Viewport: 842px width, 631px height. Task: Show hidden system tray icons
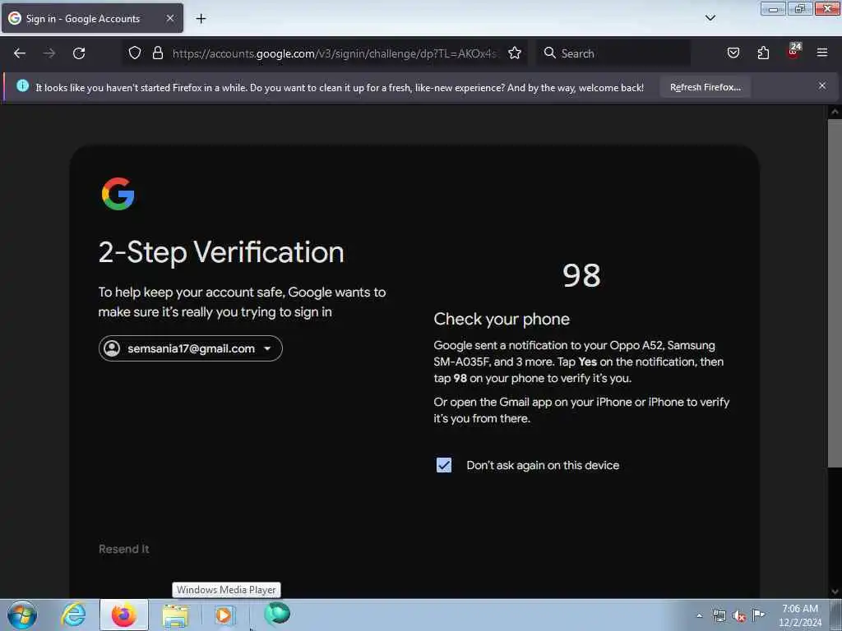[x=699, y=615]
